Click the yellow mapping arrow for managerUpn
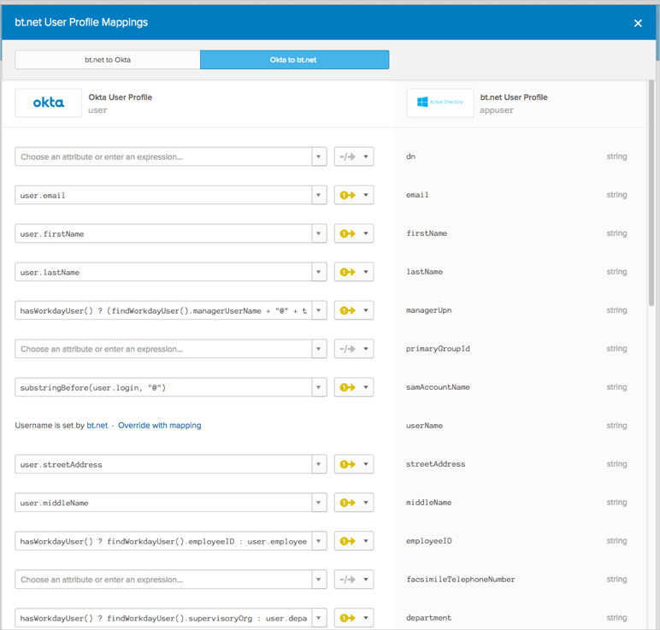The width and height of the screenshot is (660, 630). pyautogui.click(x=347, y=311)
